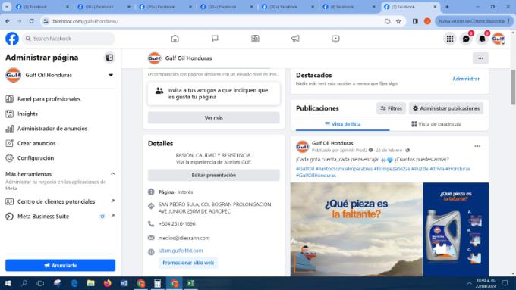
Task: Open the Facebook menu grid icon
Action: [x=450, y=39]
